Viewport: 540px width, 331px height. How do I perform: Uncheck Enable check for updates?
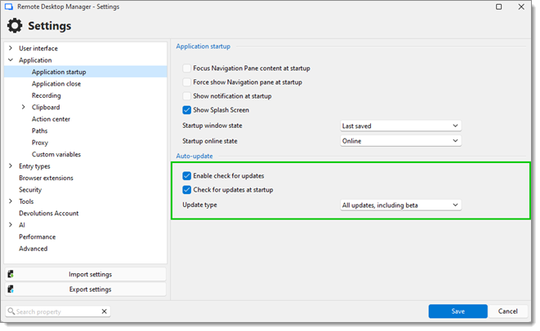(186, 176)
